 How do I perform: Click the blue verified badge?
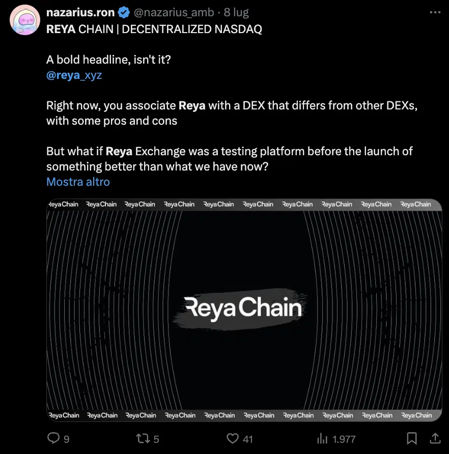coord(124,12)
